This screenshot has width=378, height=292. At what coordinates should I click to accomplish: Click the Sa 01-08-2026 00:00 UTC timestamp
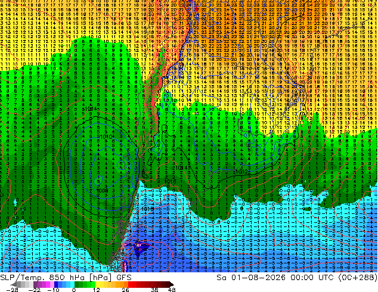click(297, 278)
